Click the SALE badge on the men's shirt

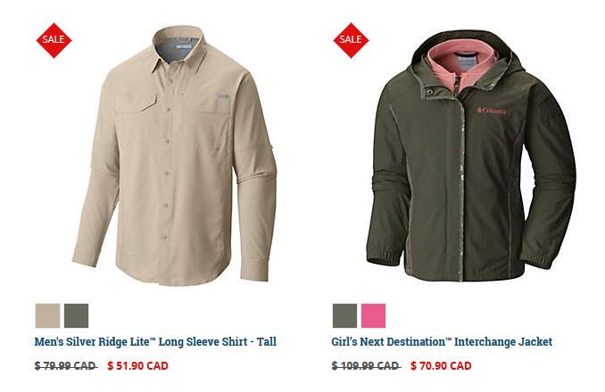pyautogui.click(x=54, y=40)
